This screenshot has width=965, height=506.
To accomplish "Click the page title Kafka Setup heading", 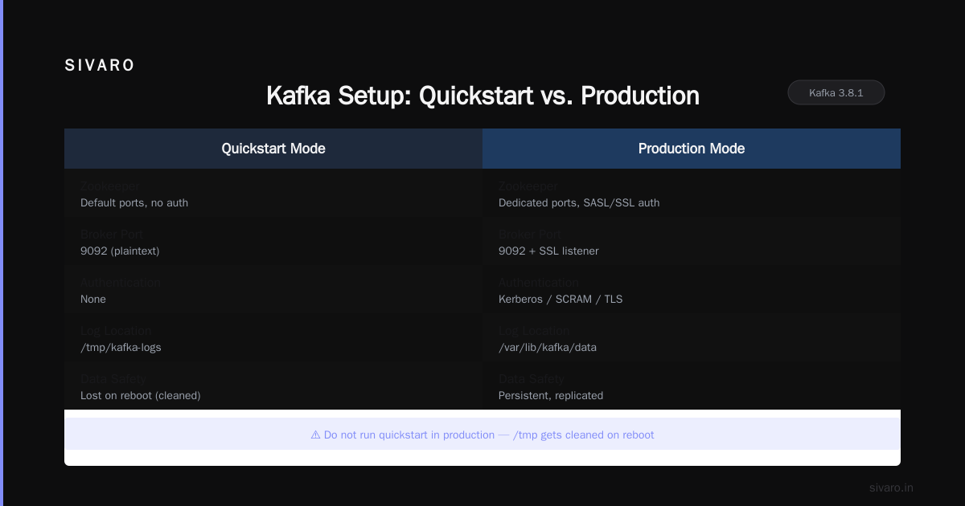I will pyautogui.click(x=482, y=96).
